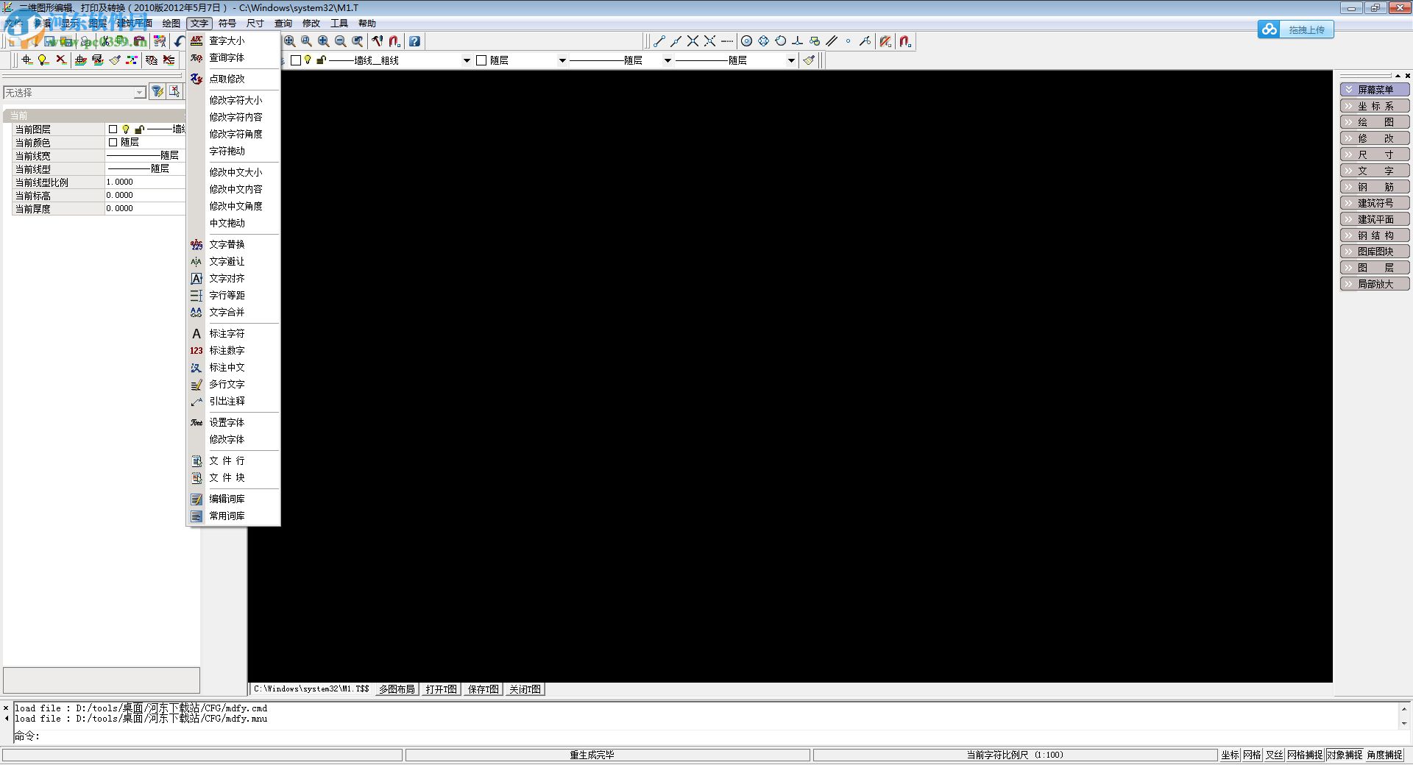Click the hammer tools icon
Viewport: 1413px width, 765px height.
tap(378, 41)
